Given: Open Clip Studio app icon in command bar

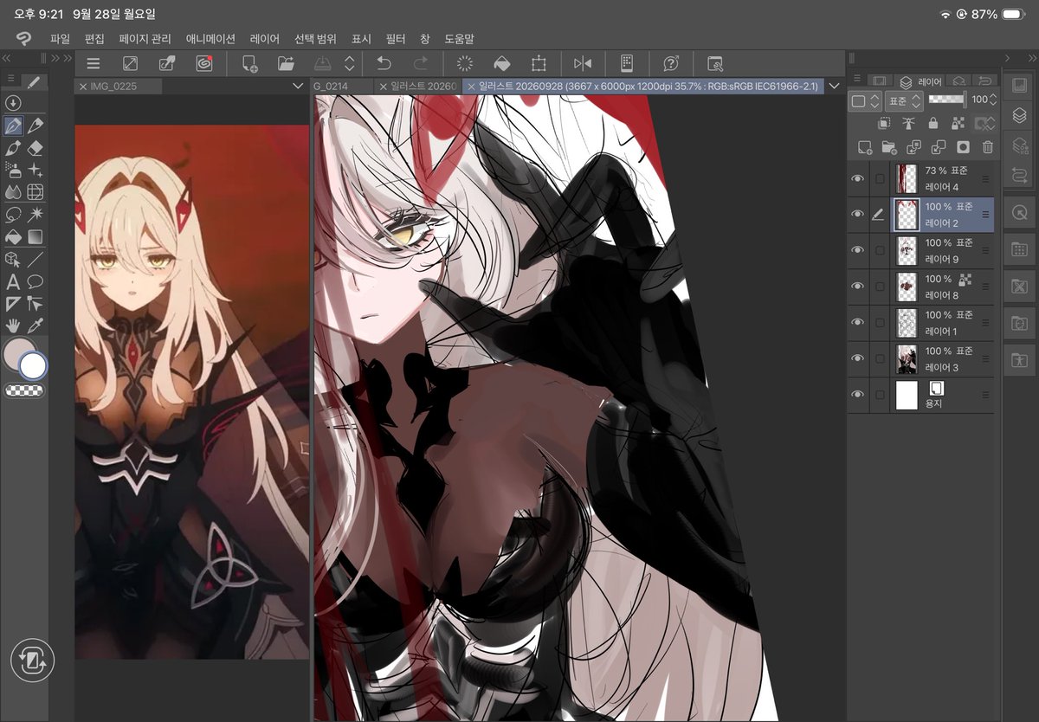Looking at the screenshot, I should click(204, 63).
